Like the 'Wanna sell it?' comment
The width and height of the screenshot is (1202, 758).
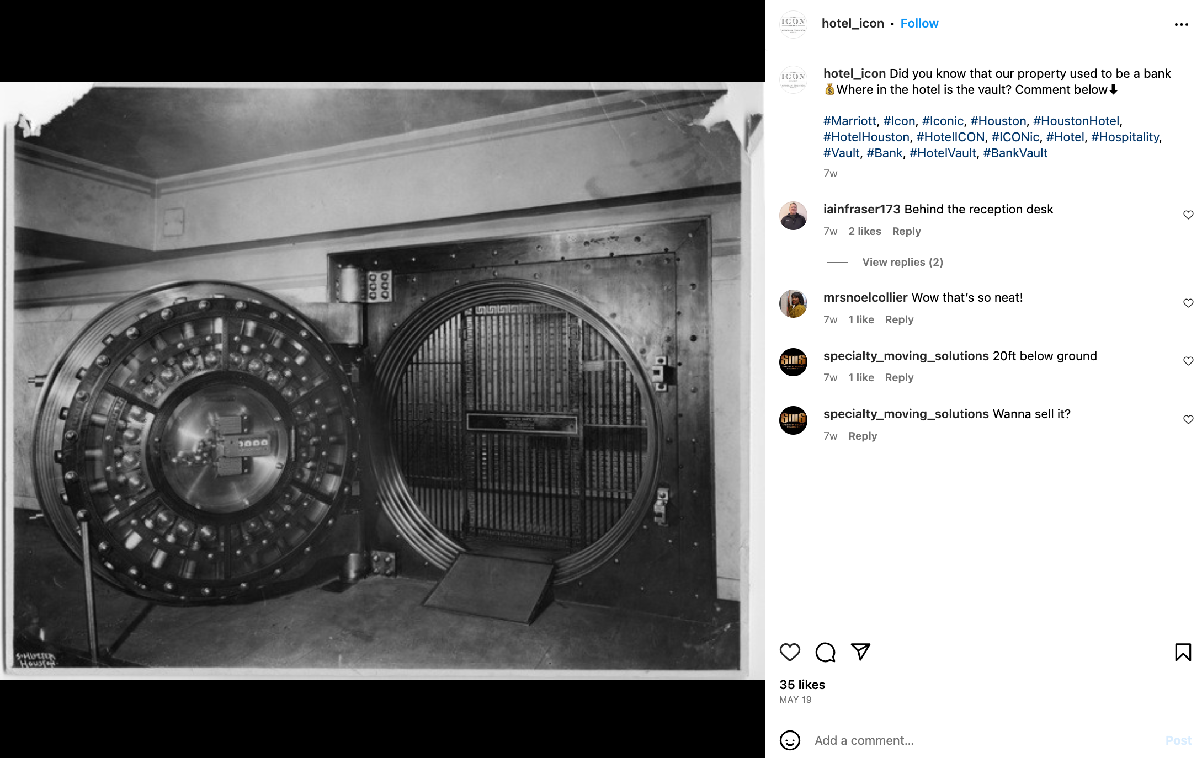(x=1188, y=419)
